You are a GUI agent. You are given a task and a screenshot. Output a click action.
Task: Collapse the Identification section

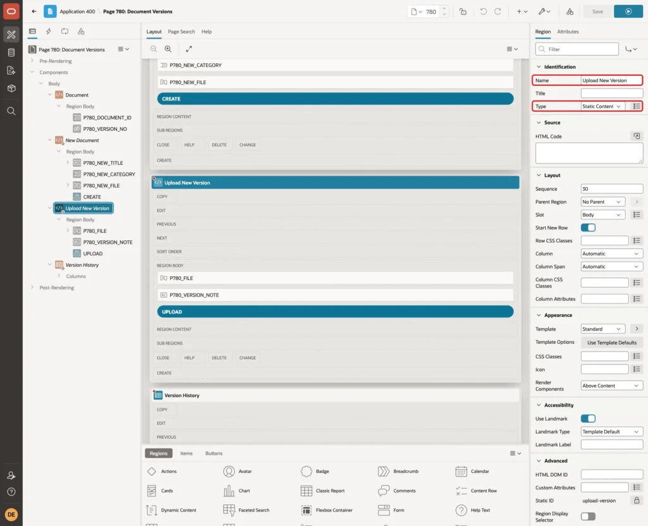539,67
